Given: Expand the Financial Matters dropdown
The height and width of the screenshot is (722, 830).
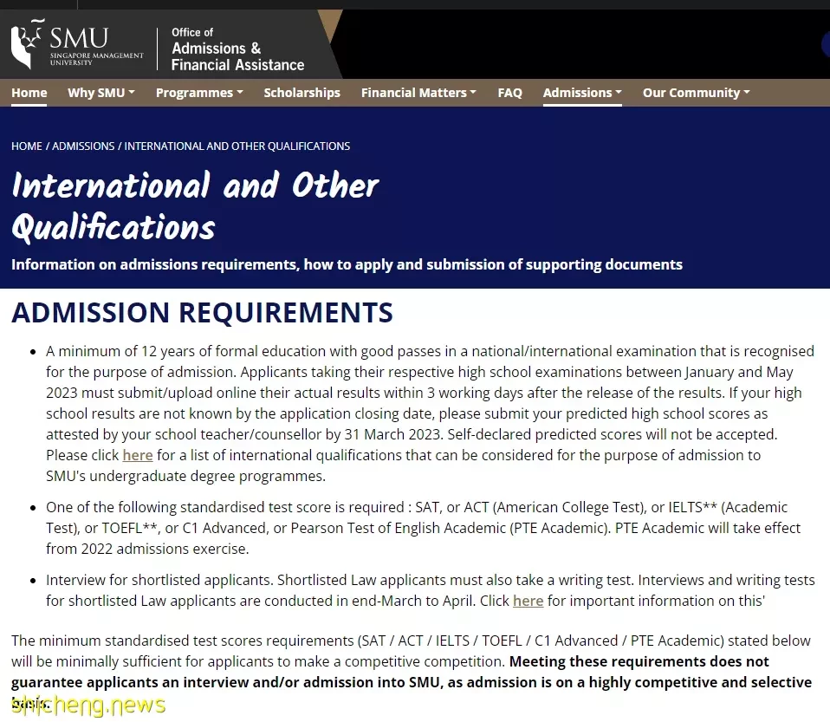Looking at the screenshot, I should click(x=418, y=93).
